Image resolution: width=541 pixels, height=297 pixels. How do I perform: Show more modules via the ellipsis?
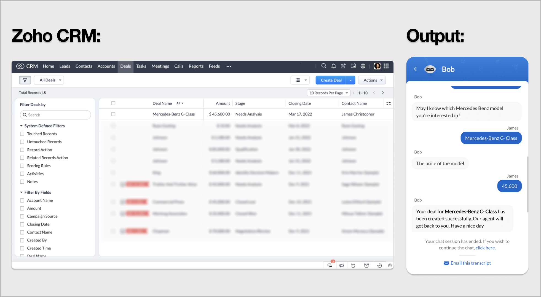[x=229, y=66]
